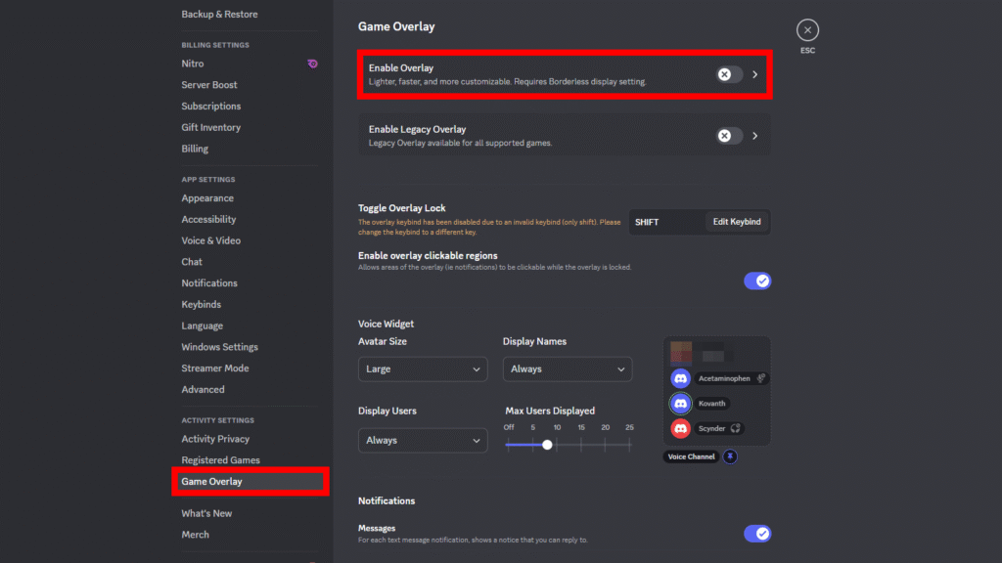The height and width of the screenshot is (563, 1002).
Task: Click Acetaminophen name tag in preview
Action: [724, 378]
